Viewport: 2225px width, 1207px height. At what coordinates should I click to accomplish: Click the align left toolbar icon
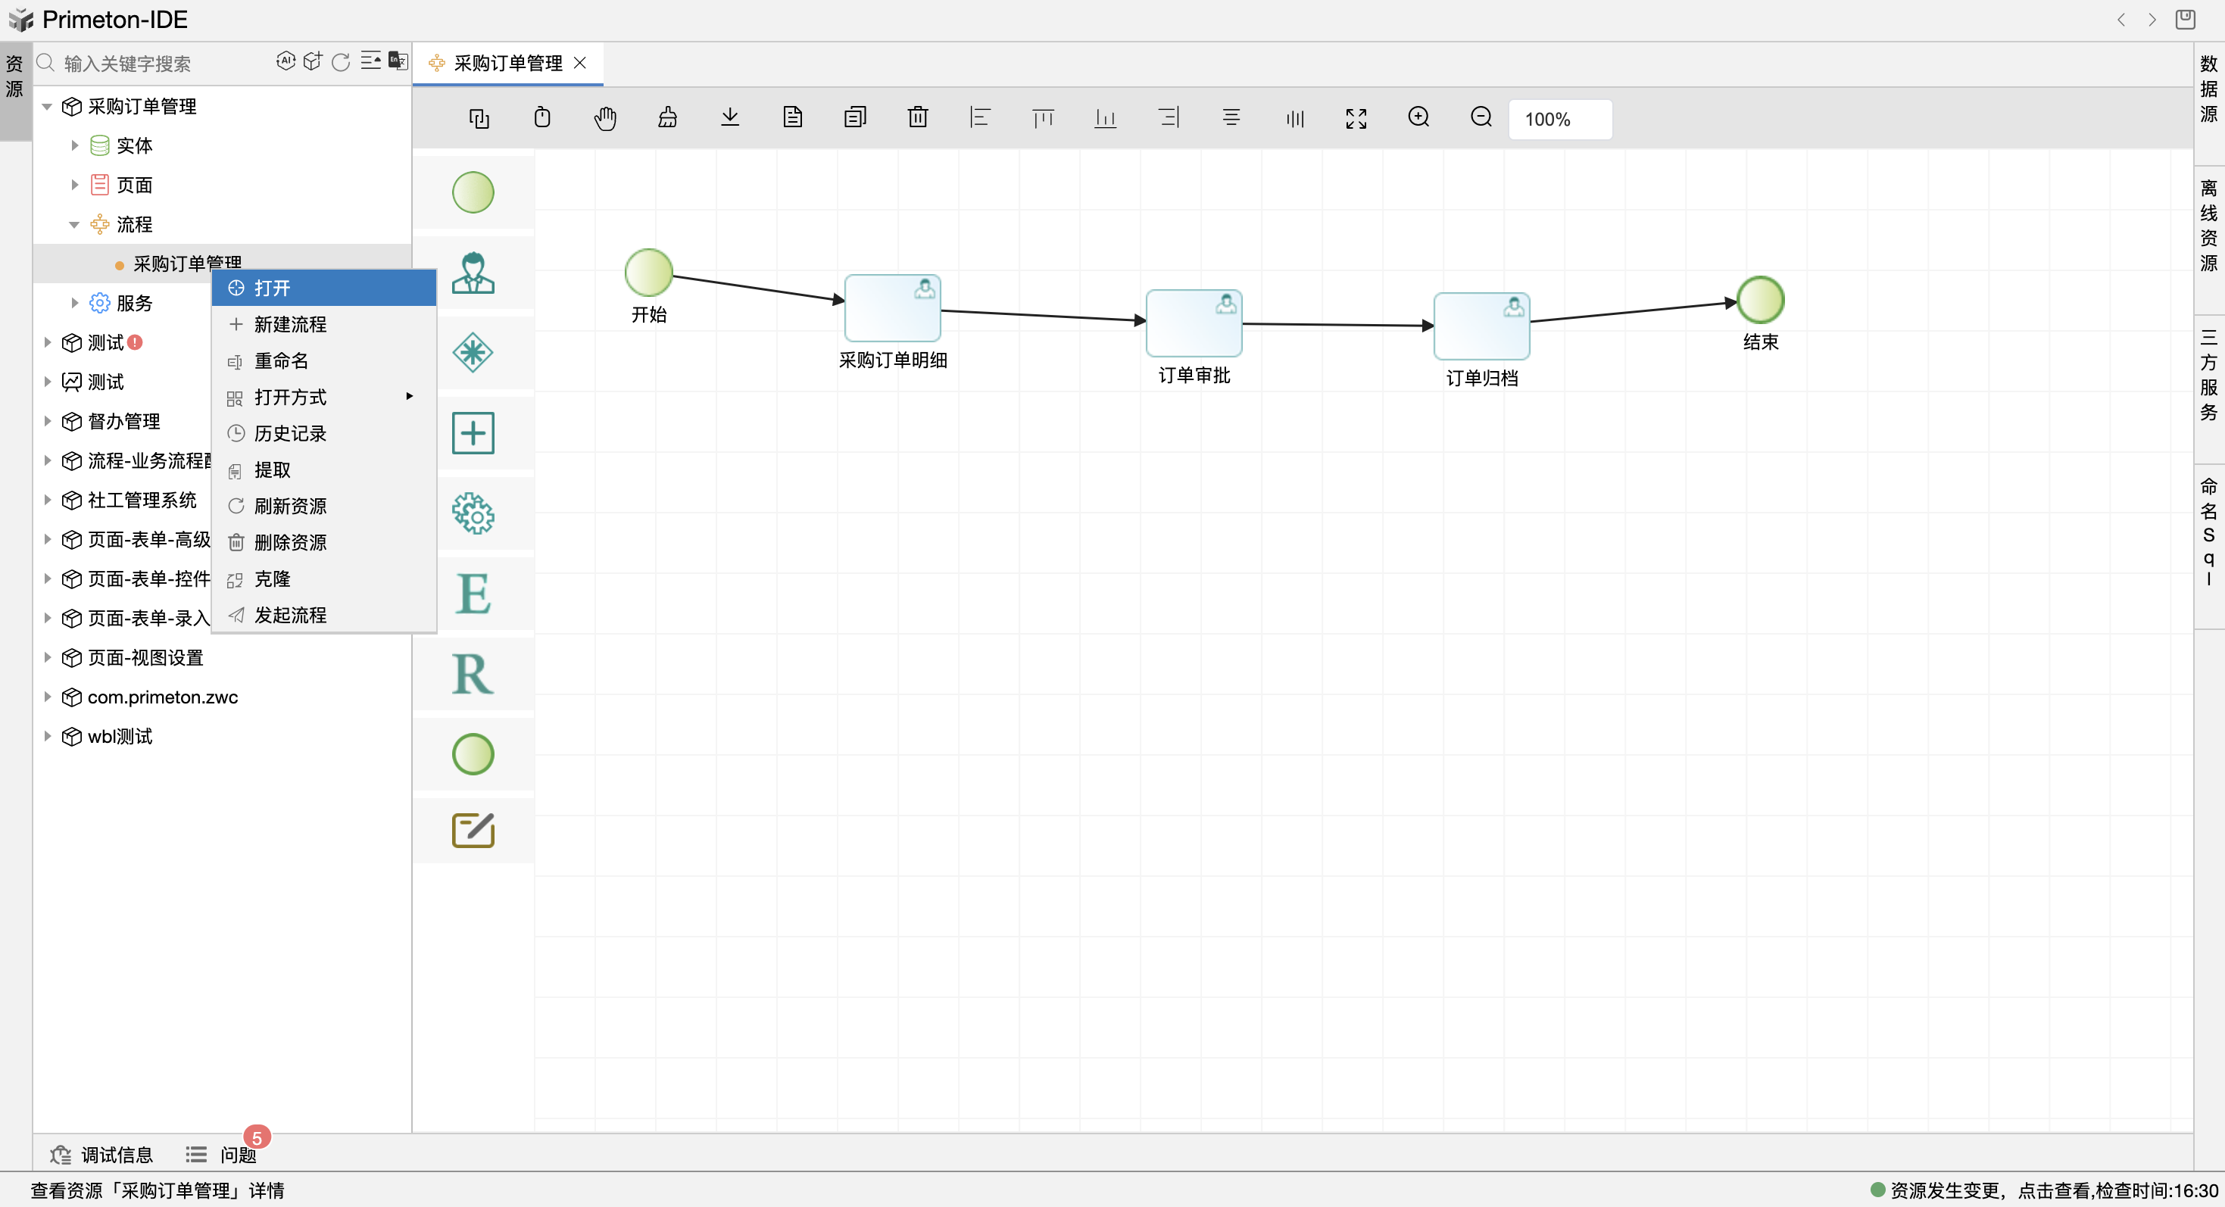pyautogui.click(x=979, y=117)
